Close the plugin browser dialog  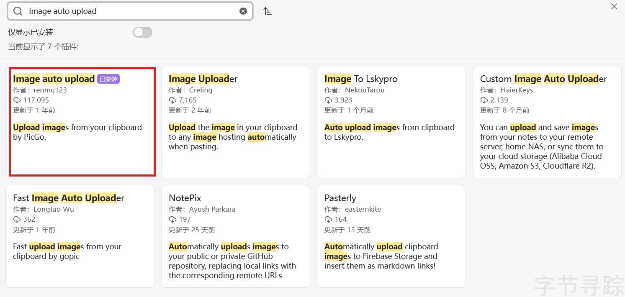614,6
